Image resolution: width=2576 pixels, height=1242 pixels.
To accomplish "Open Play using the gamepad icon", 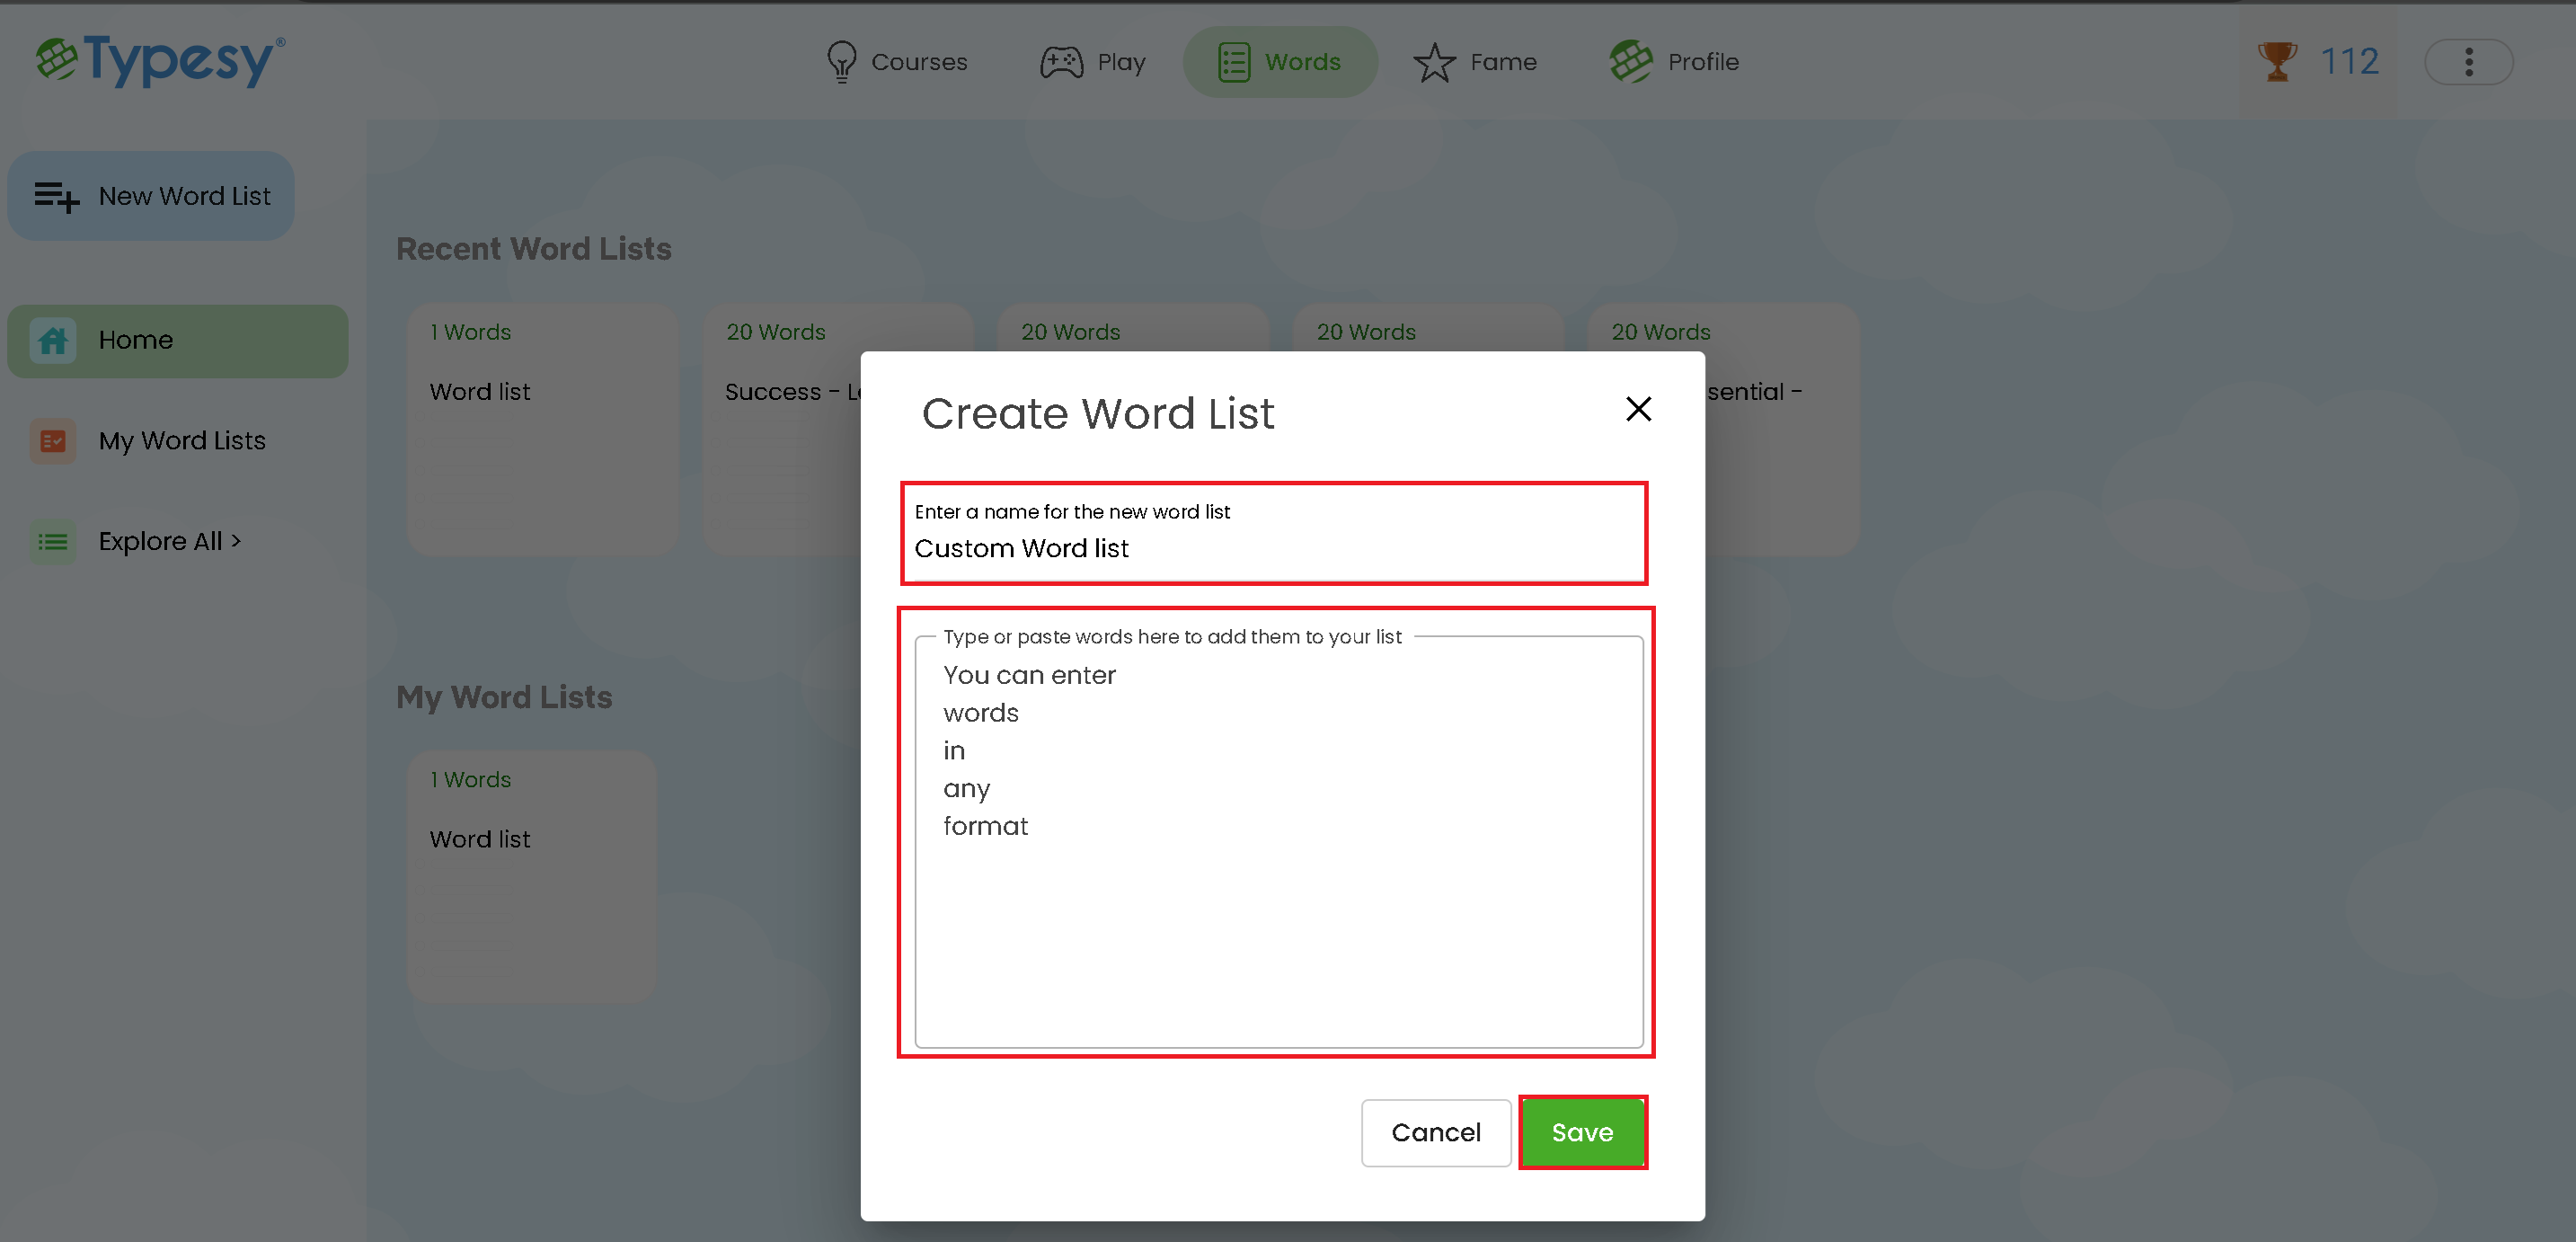I will tap(1060, 61).
